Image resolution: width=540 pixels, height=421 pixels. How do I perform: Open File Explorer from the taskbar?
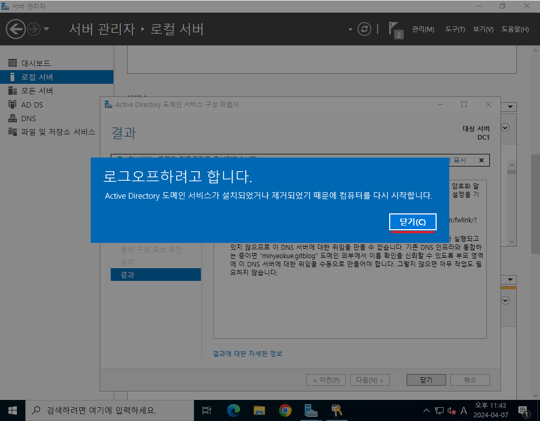[x=259, y=410]
